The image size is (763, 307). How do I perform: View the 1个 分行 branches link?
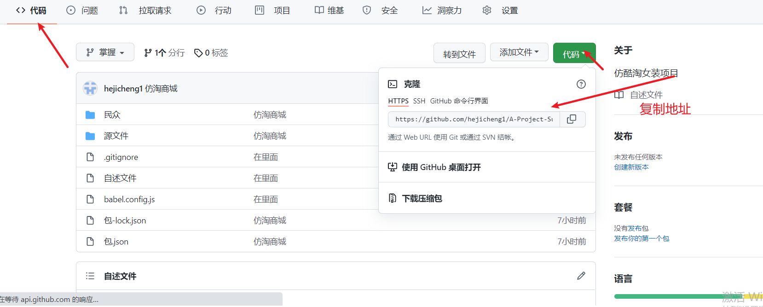164,53
